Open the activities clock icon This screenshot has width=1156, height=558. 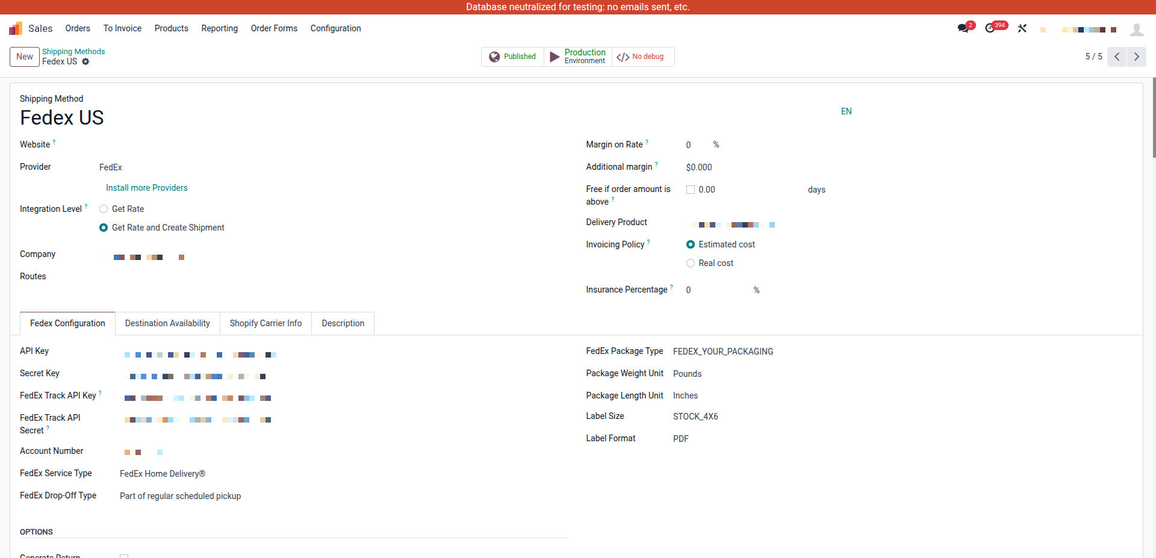(990, 28)
